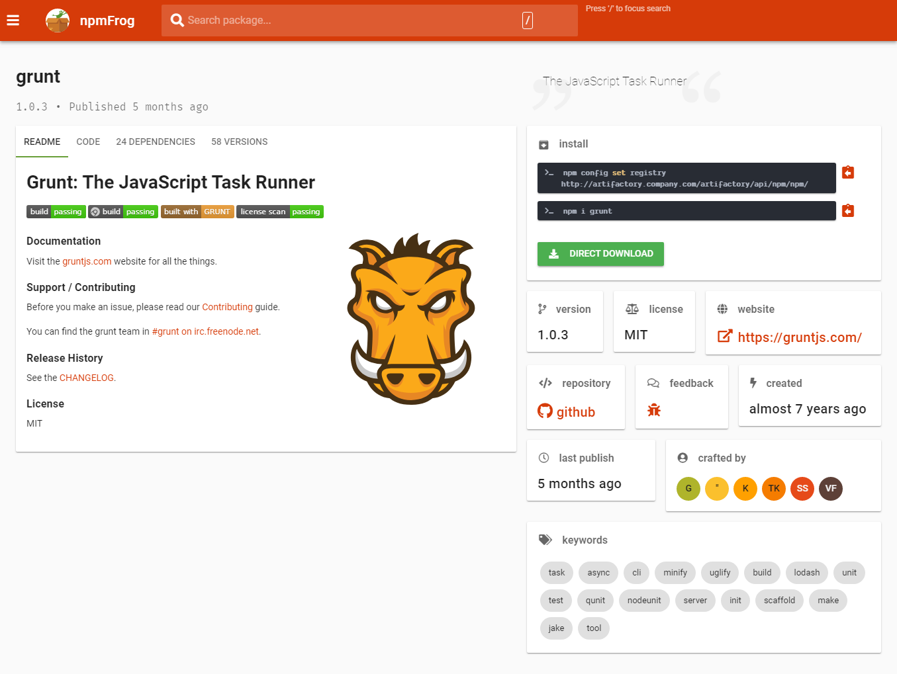
Task: Select the server keyword chip
Action: click(695, 601)
